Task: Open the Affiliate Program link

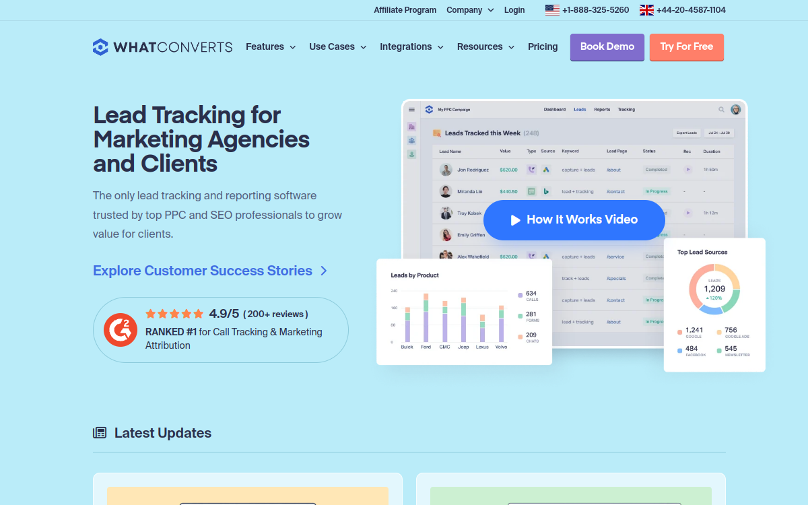Action: 405,10
